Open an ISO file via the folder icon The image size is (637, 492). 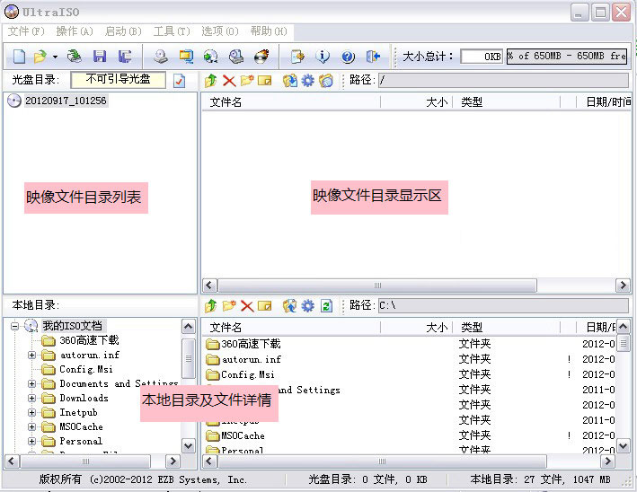pyautogui.click(x=40, y=57)
